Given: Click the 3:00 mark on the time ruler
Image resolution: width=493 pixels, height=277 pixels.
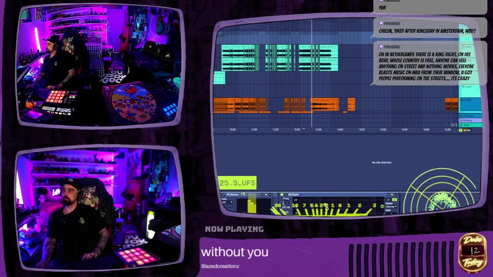Looking at the screenshot, I should (340, 129).
